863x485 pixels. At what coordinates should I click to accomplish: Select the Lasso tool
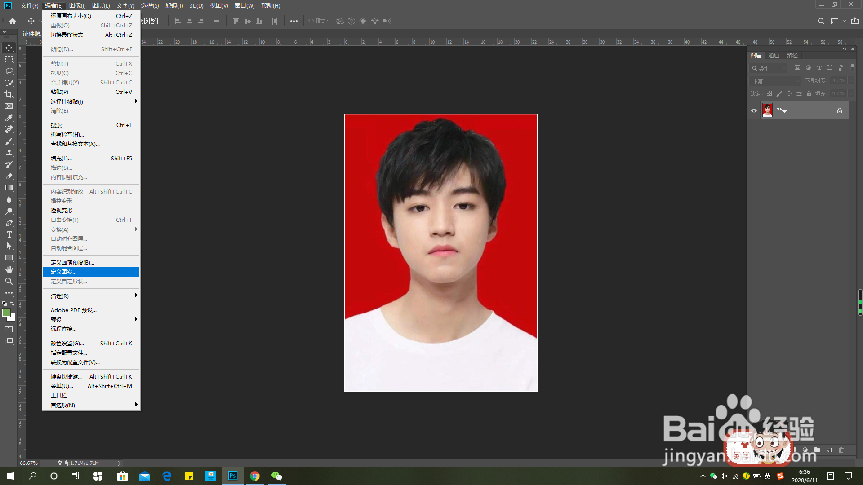[x=9, y=71]
